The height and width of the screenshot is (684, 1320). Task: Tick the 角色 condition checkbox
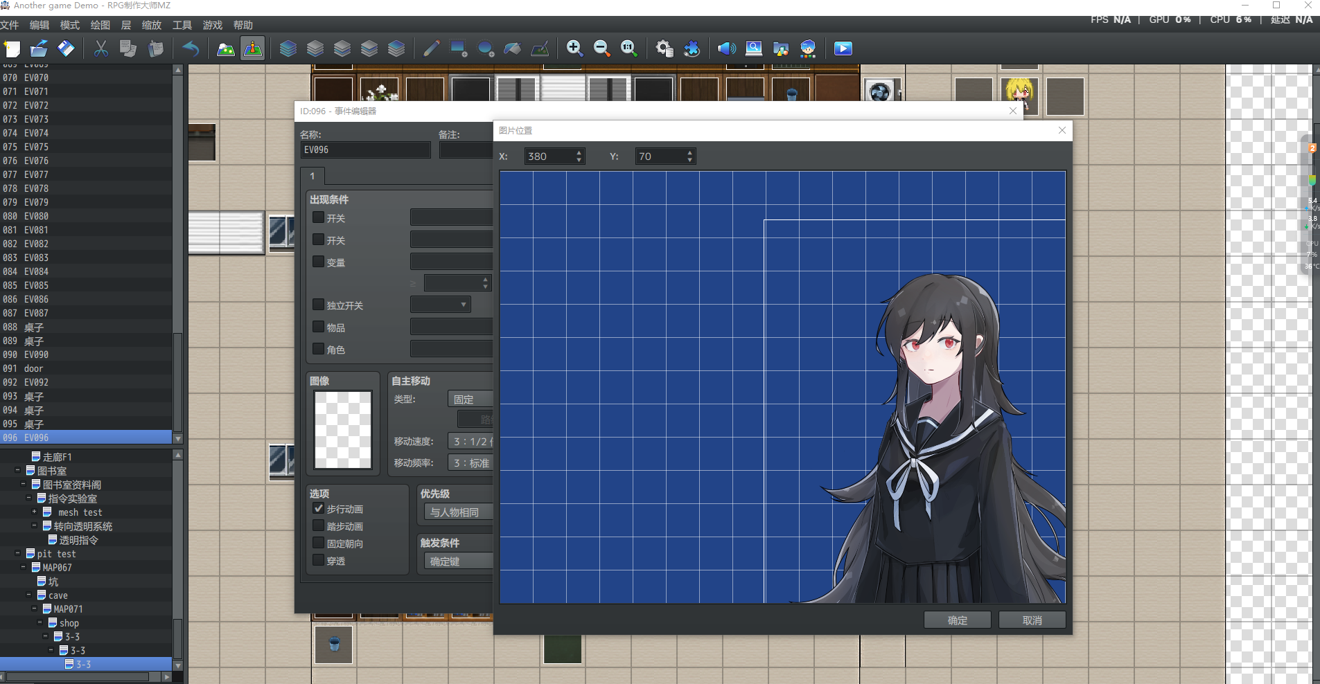[x=319, y=349]
